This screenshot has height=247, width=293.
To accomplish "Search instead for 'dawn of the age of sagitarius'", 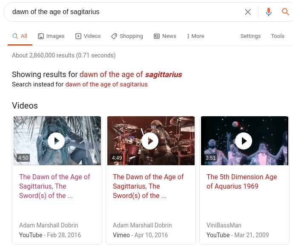I will (106, 84).
